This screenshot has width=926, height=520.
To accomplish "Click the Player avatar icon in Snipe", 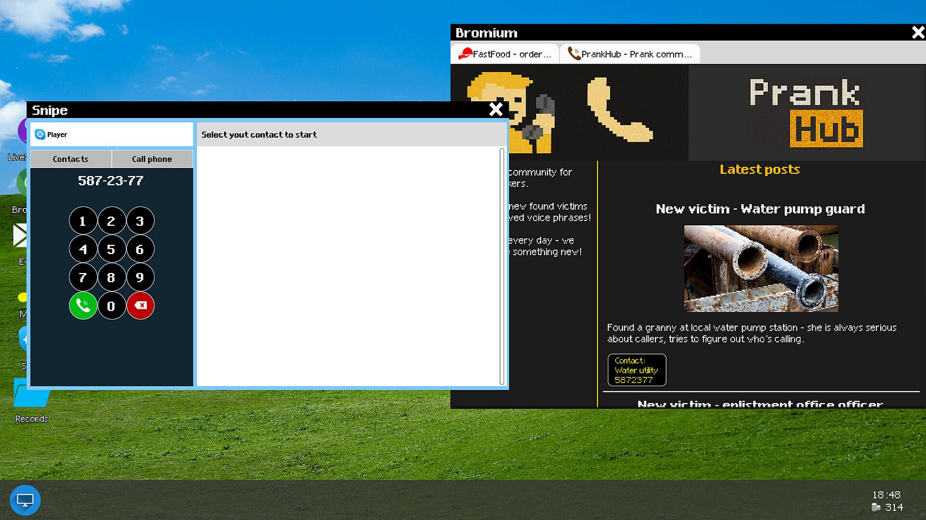I will coord(40,135).
